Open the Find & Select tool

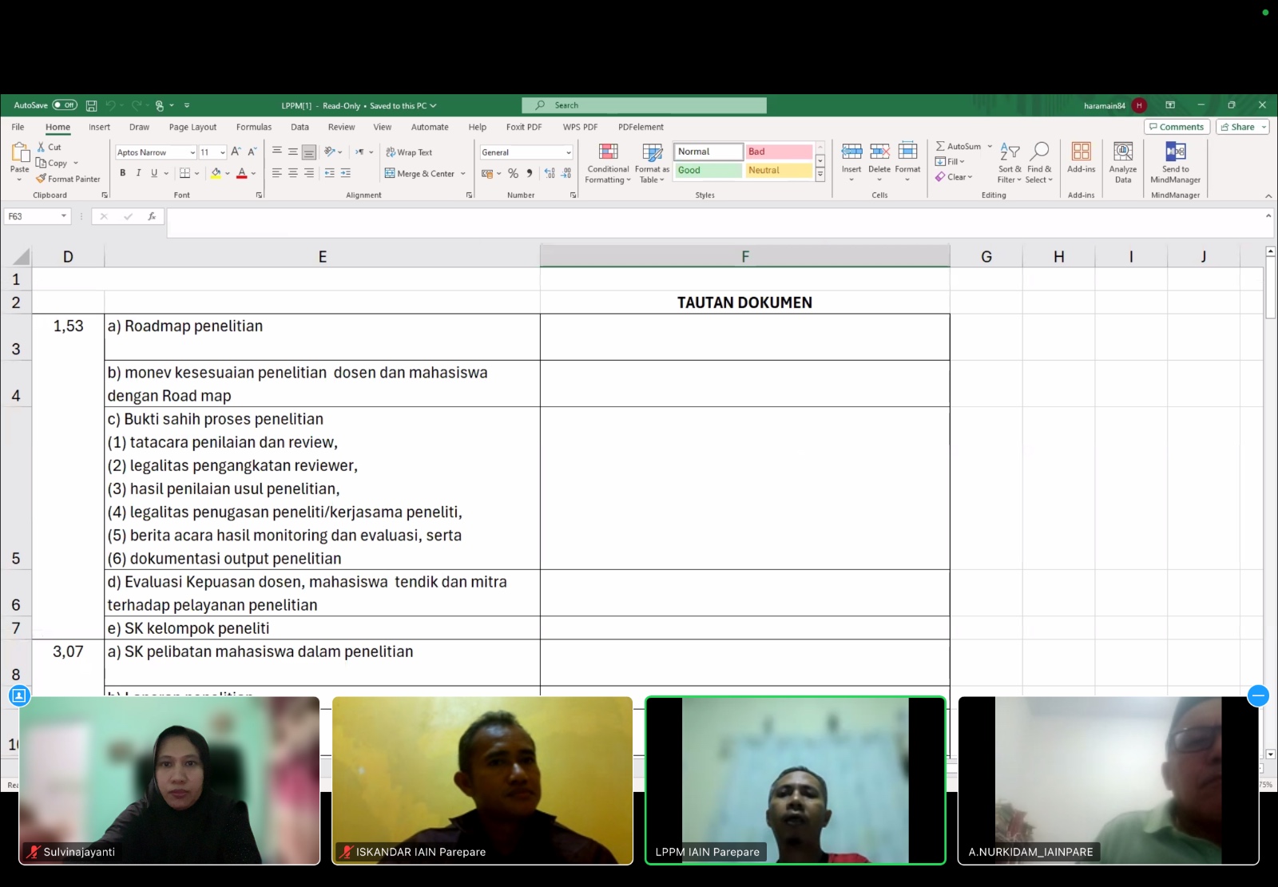tap(1039, 163)
